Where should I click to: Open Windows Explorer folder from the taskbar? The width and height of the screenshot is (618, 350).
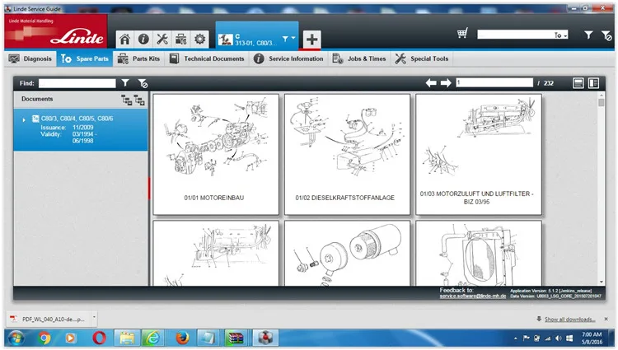click(x=127, y=338)
